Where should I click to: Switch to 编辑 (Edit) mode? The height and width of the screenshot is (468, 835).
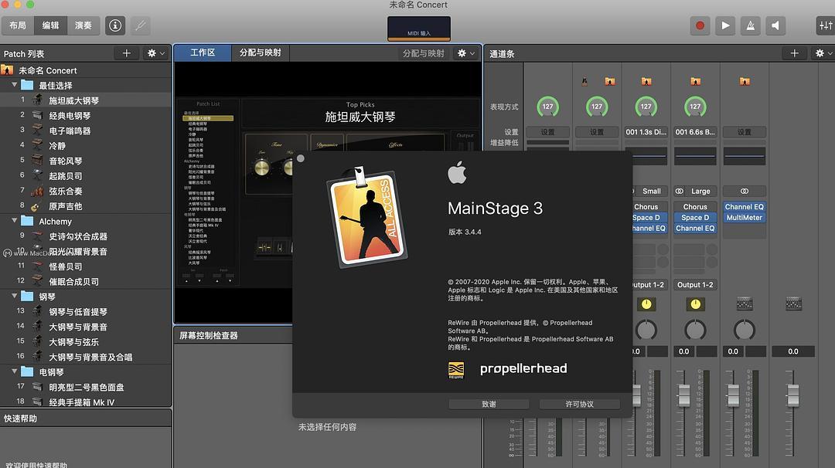point(50,25)
